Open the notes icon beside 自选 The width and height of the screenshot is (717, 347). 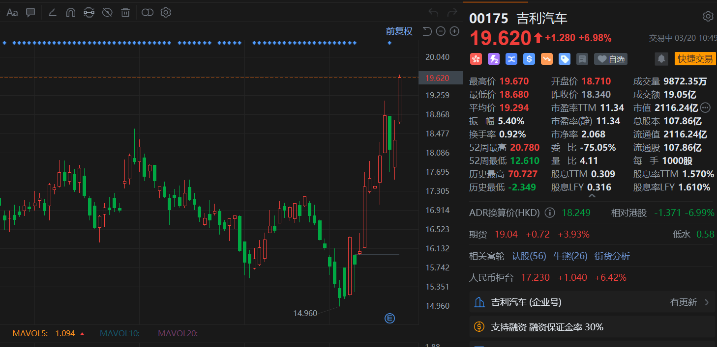582,59
